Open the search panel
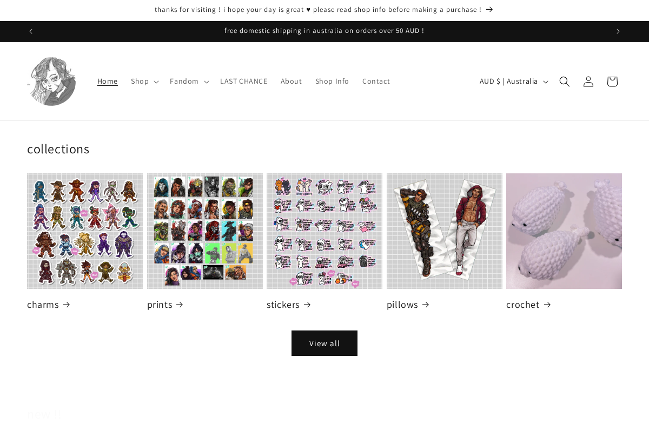 click(x=564, y=81)
